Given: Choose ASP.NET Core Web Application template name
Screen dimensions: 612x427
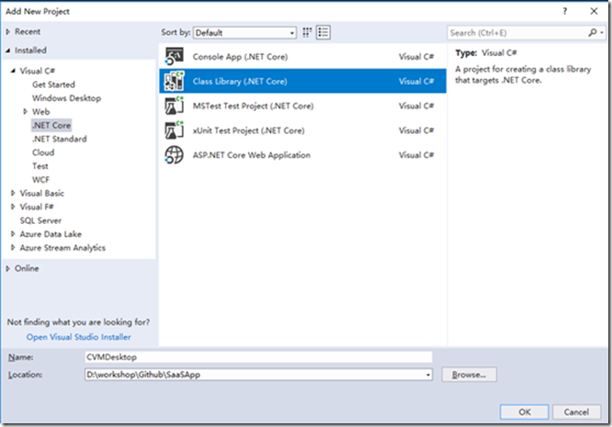Looking at the screenshot, I should (252, 155).
